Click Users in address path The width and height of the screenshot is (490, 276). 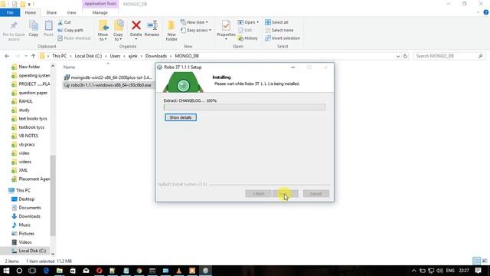click(x=115, y=56)
